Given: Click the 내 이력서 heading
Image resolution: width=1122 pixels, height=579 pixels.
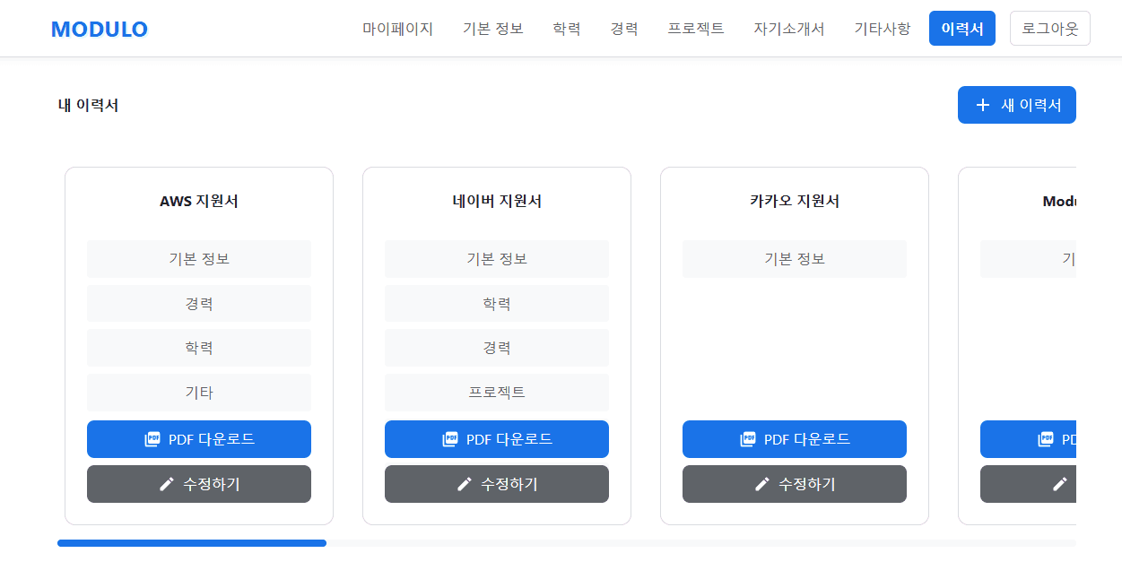Looking at the screenshot, I should click(x=88, y=105).
